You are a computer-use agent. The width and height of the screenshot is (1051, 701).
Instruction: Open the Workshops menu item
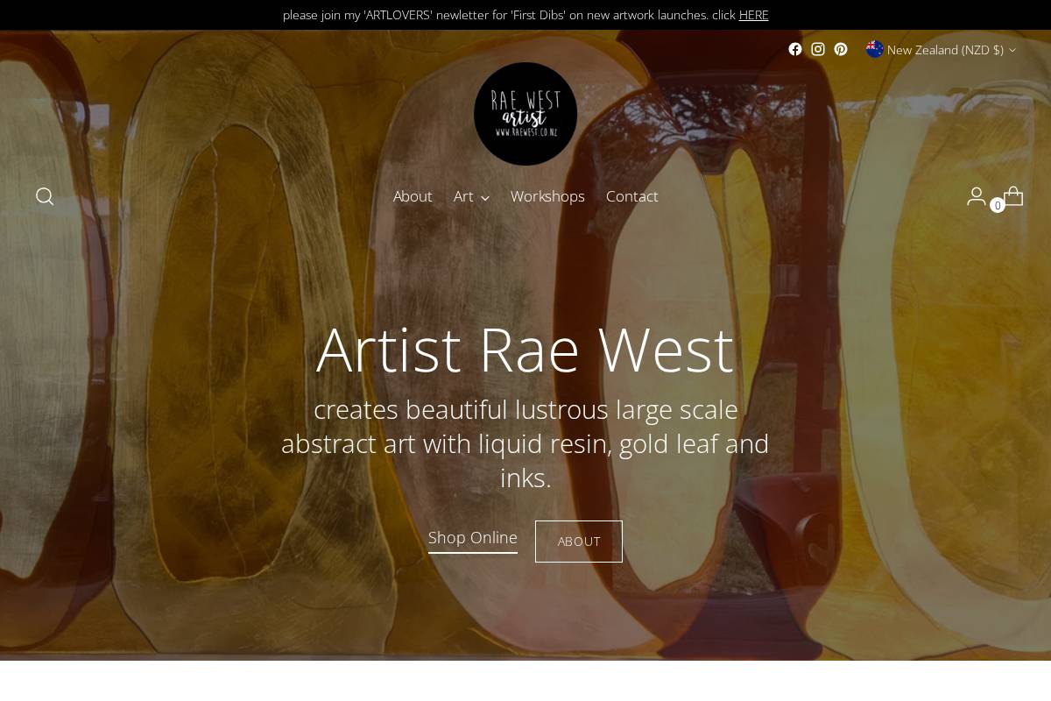(547, 196)
